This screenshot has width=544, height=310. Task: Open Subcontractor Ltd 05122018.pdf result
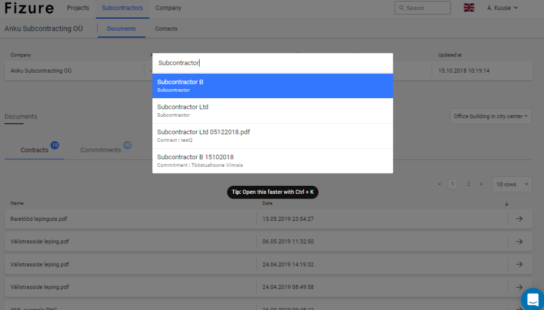click(x=273, y=135)
